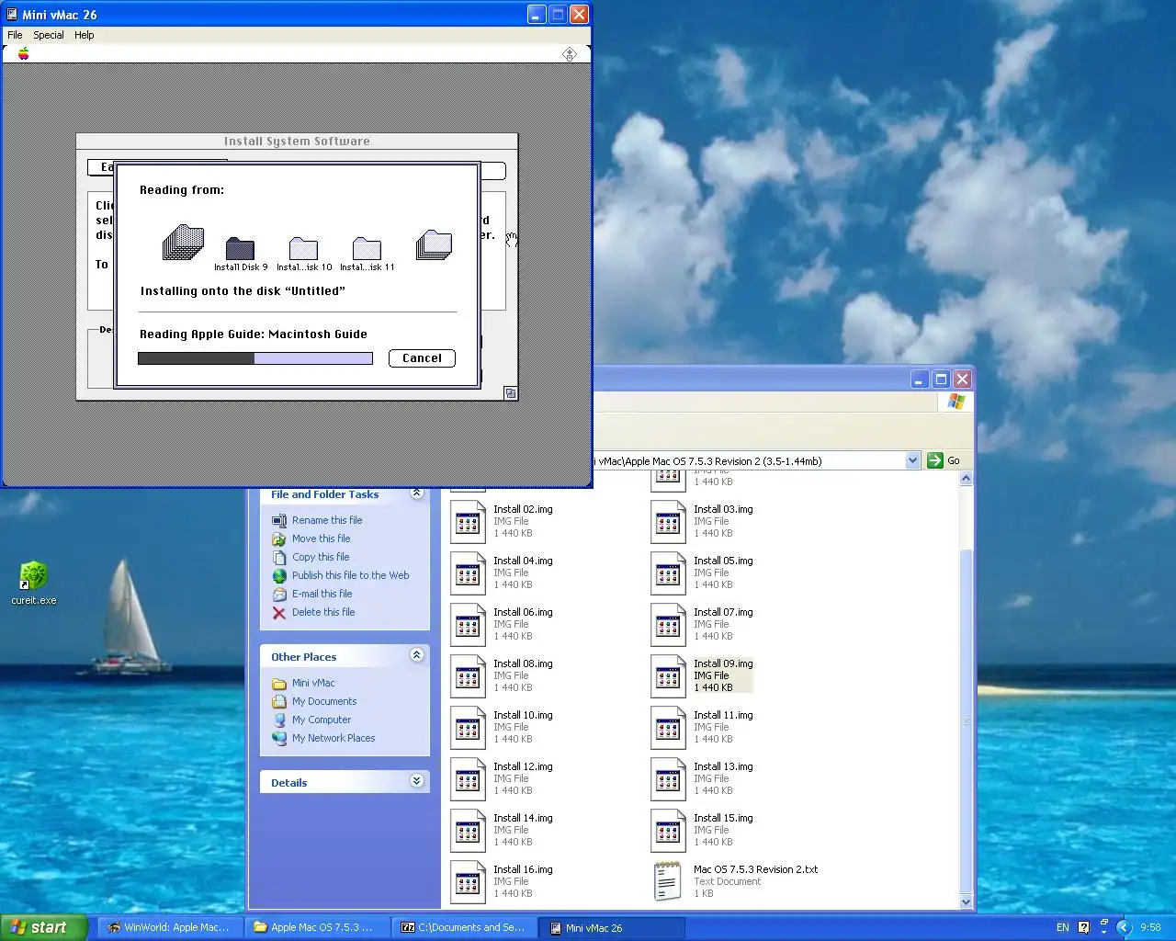Click the help icon in system tray
1176x941 pixels.
coord(1084,927)
